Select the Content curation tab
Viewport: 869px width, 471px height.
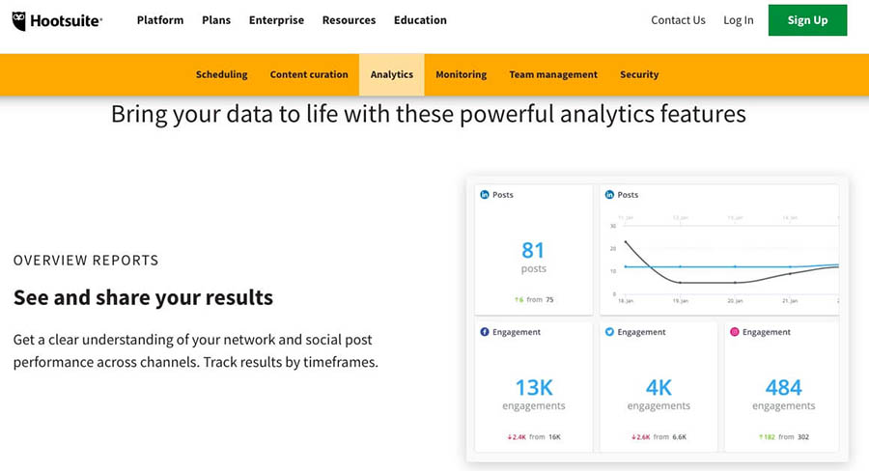(x=309, y=74)
